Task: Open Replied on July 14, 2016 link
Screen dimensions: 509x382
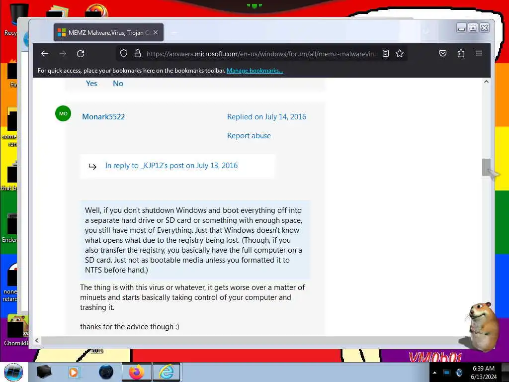Action: 266,116
